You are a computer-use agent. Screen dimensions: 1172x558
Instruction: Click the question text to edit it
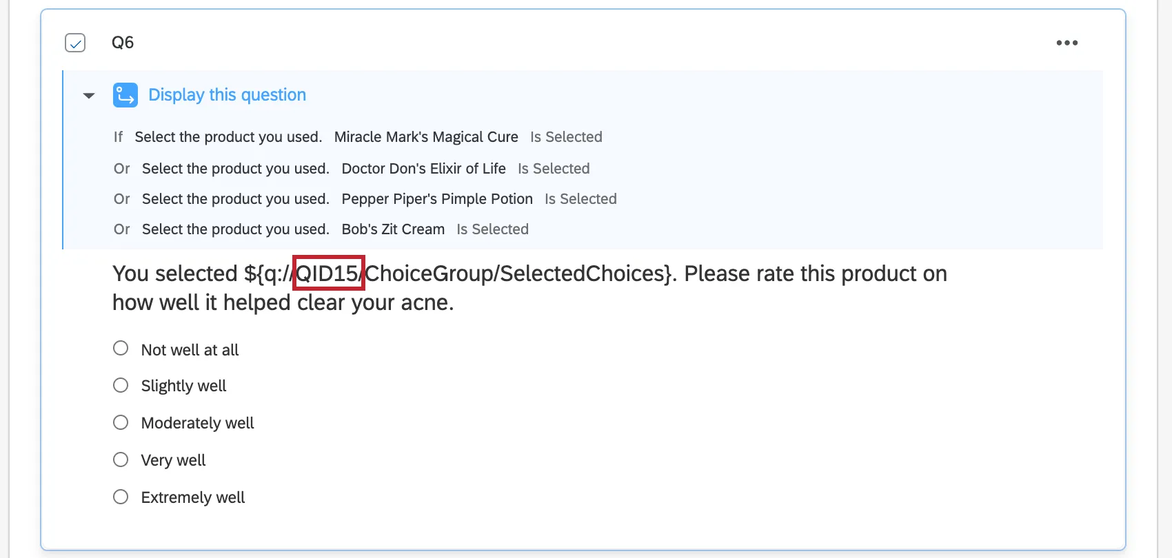tap(483, 287)
